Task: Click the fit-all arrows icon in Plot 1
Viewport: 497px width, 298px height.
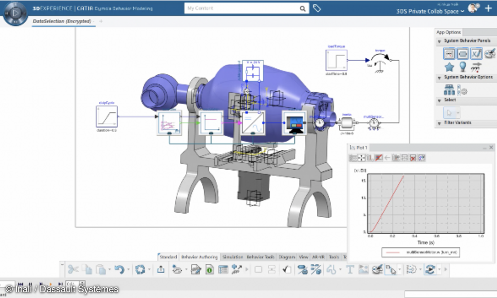Action: click(x=362, y=158)
